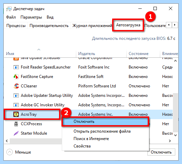Click publisher Adobe Systems Inc.
This screenshot has height=164, width=182.
[x=95, y=114]
